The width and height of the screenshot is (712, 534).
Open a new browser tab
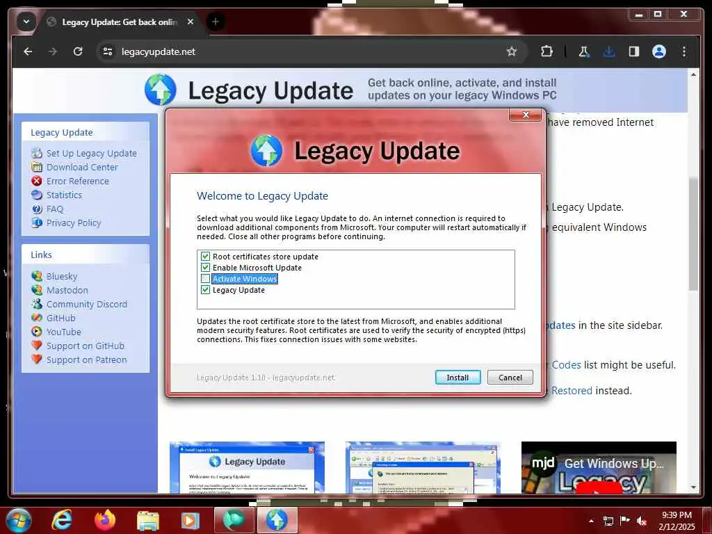(216, 22)
